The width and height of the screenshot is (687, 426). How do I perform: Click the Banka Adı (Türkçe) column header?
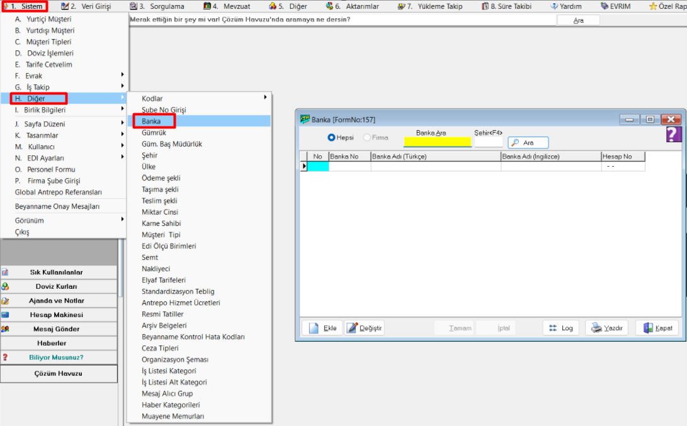436,156
